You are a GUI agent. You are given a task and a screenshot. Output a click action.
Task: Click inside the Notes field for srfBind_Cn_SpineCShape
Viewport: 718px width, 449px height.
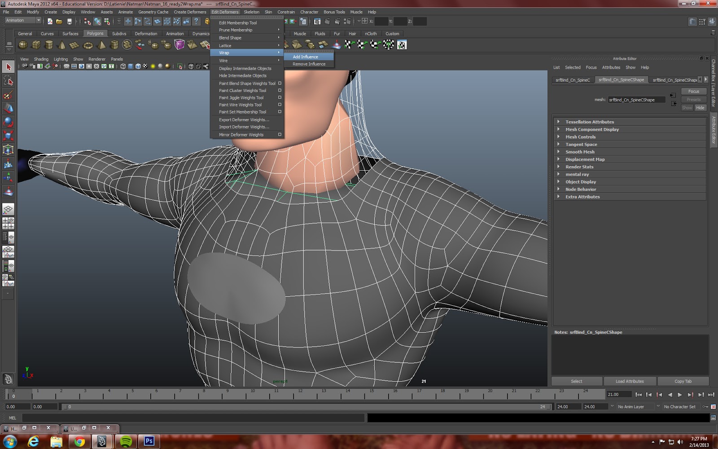pyautogui.click(x=628, y=355)
